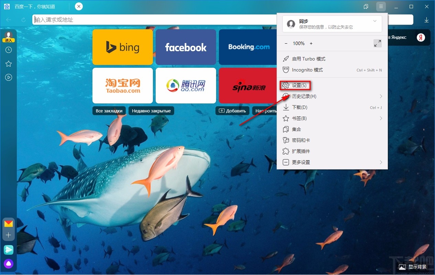This screenshot has height=275, width=435.
Task: Open browsing history via the clock sidebar icon
Action: (x=9, y=50)
